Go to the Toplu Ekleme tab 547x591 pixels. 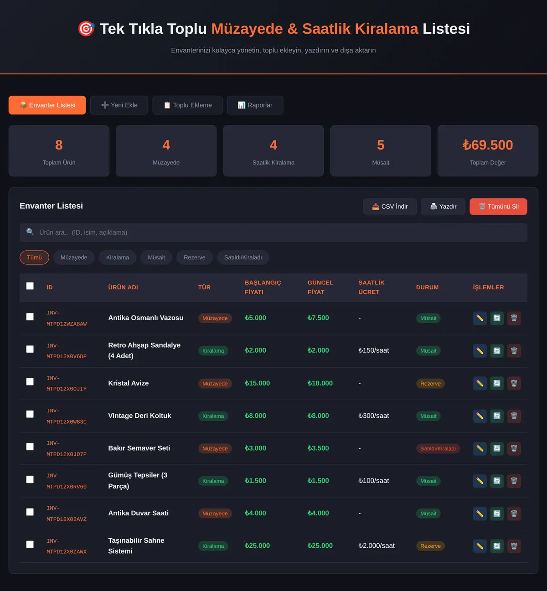187,105
